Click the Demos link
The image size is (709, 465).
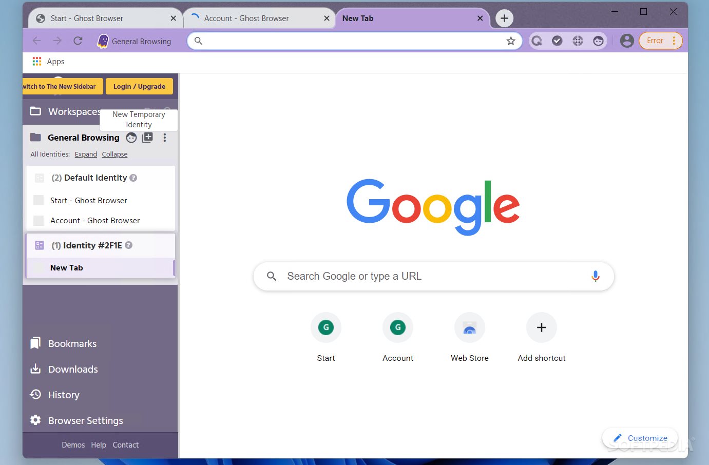[x=73, y=445]
